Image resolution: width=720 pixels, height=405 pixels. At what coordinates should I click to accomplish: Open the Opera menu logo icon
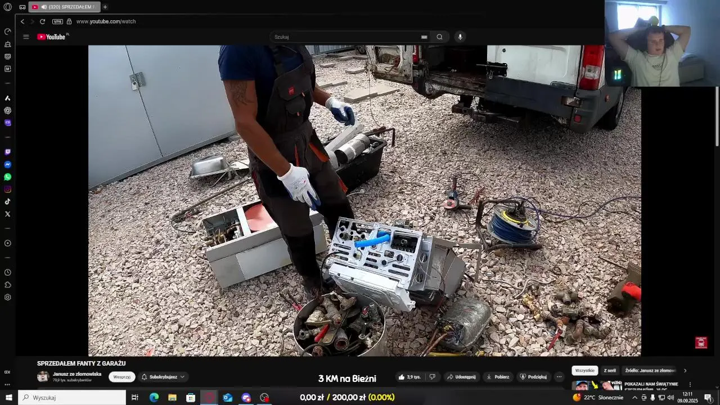tap(7, 7)
